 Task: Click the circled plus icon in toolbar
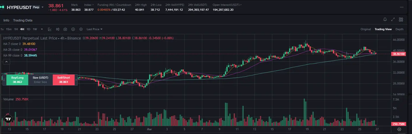(x=73, y=29)
